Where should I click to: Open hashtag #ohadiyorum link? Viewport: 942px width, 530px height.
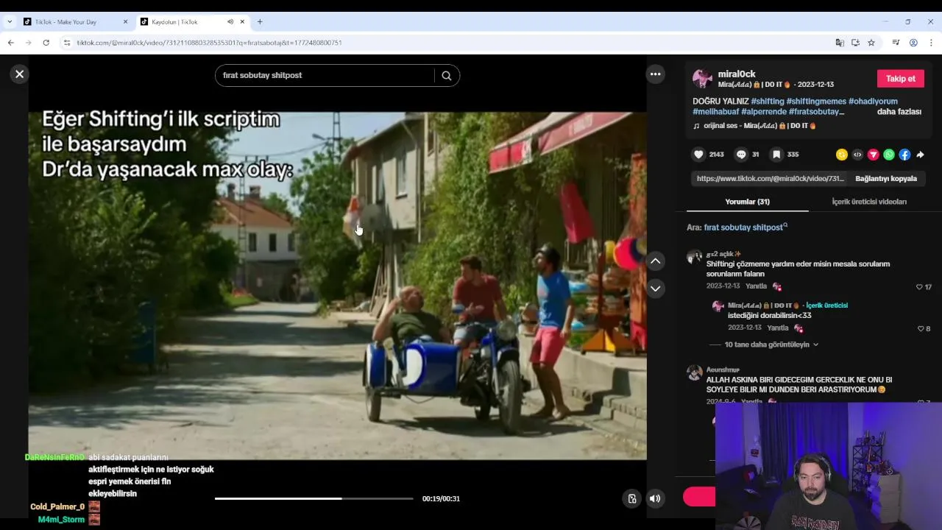point(873,101)
